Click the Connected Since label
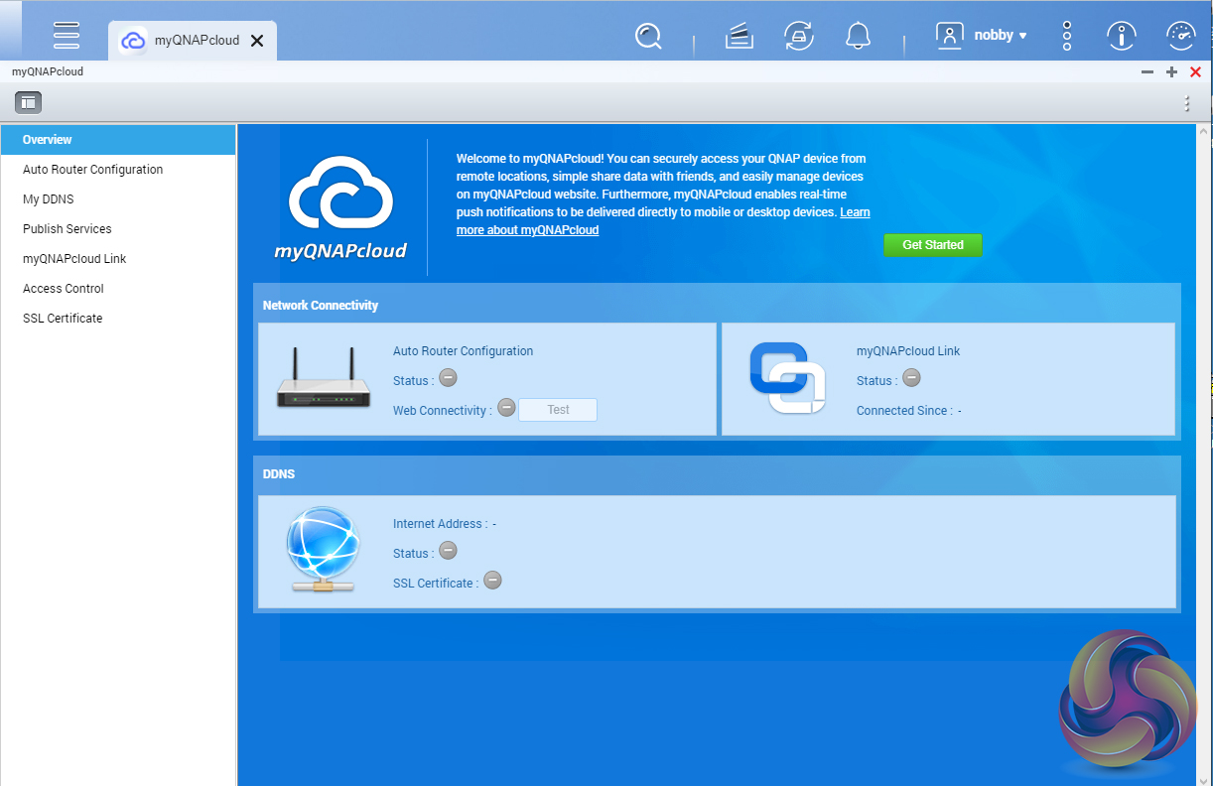 [904, 411]
